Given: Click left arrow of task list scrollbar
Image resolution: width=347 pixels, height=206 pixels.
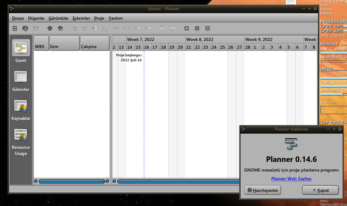Looking at the screenshot, I should 36,181.
